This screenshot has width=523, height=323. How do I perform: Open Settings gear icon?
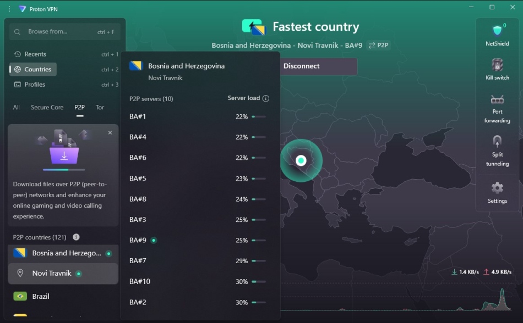coord(497,188)
